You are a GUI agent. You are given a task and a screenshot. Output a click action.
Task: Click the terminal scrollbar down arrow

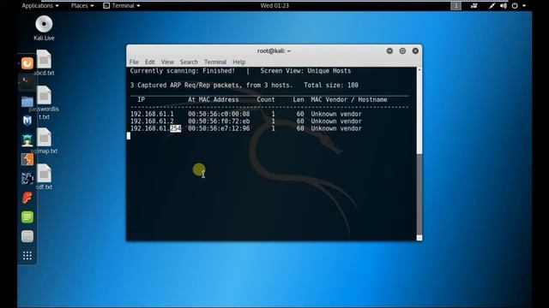[419, 238]
